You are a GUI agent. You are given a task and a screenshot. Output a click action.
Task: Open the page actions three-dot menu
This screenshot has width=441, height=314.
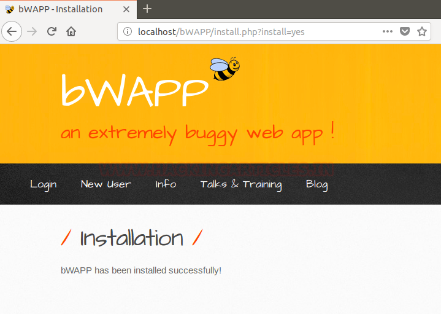[x=388, y=31]
